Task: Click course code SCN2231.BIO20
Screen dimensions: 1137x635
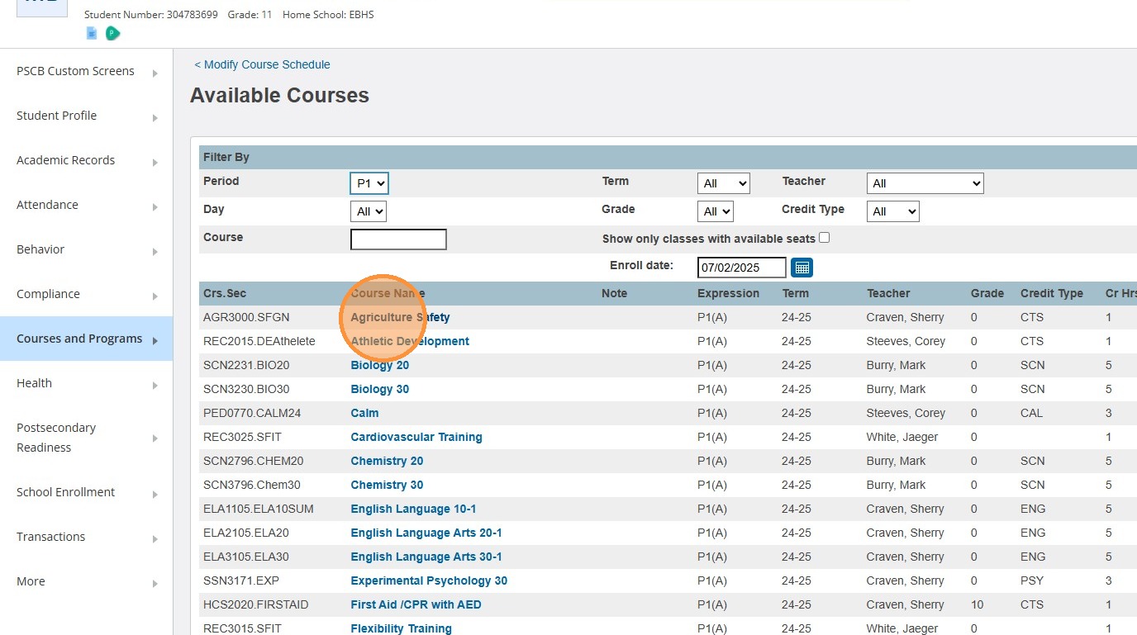Action: 246,365
